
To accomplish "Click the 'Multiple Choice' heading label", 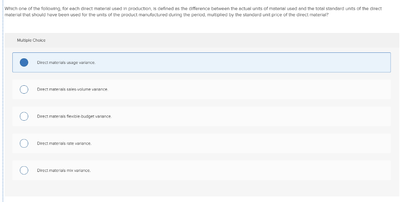I will (31, 40).
